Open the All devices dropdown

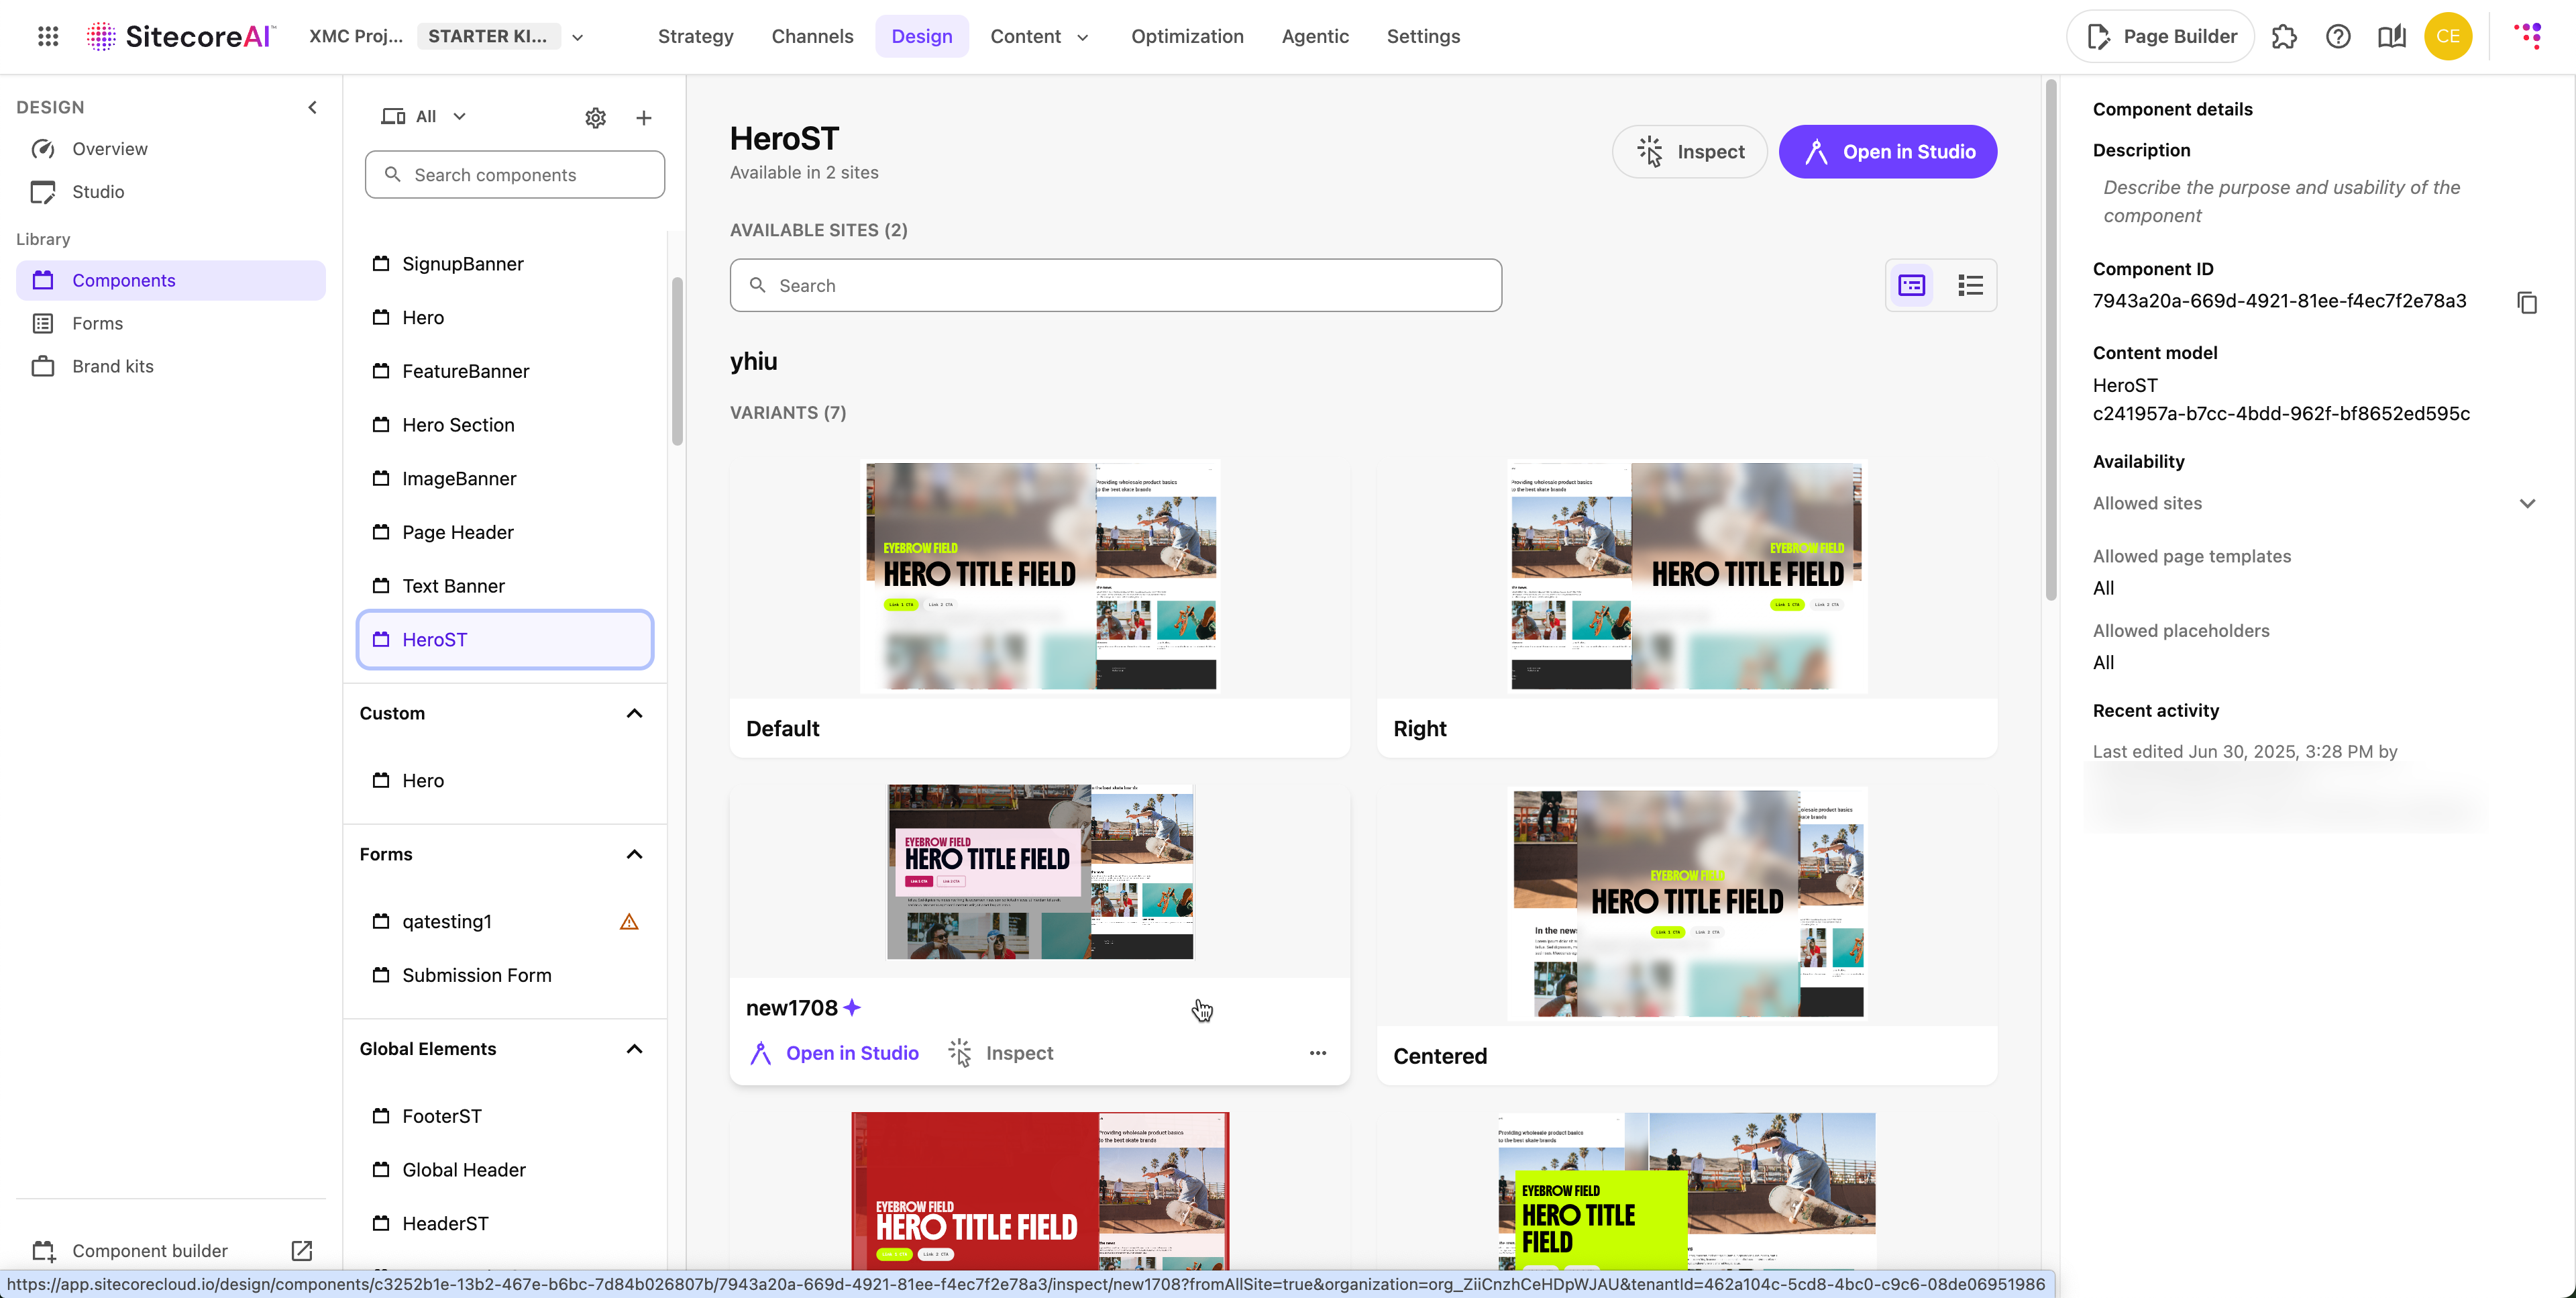click(425, 116)
